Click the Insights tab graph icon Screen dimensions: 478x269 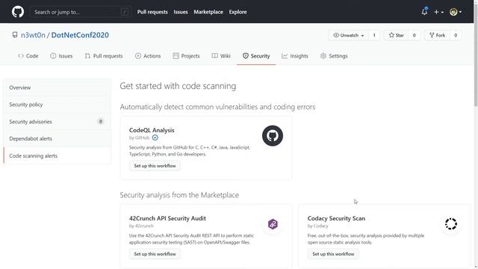(285, 56)
